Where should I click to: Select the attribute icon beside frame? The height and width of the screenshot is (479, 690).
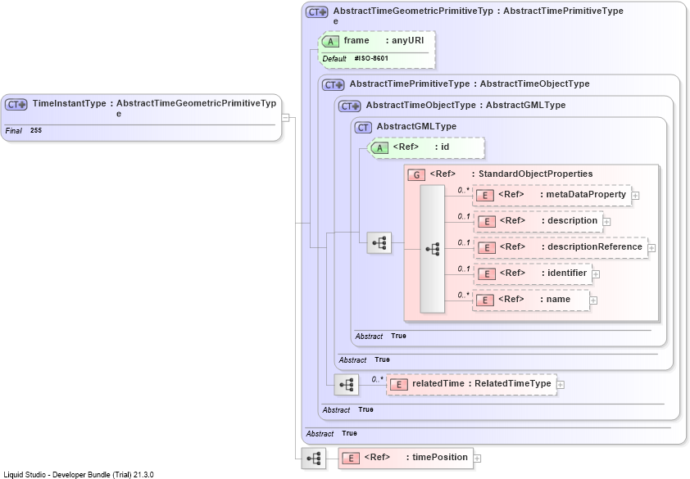[330, 41]
